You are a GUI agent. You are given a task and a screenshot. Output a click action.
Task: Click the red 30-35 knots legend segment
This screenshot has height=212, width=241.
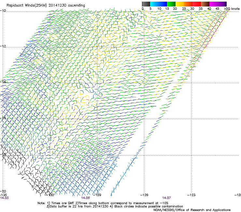click(x=197, y=4)
